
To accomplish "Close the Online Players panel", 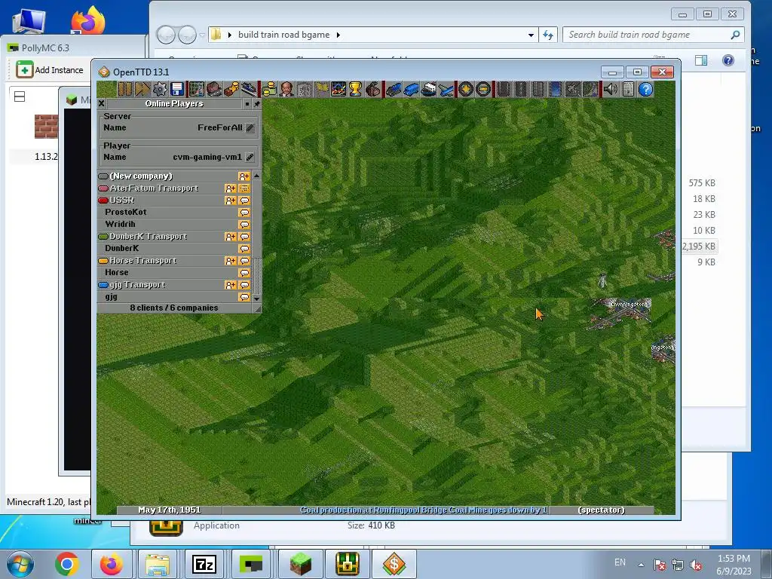I will (x=102, y=103).
